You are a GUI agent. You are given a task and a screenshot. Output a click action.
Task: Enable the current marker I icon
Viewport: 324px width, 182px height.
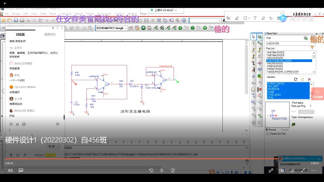(x=193, y=28)
